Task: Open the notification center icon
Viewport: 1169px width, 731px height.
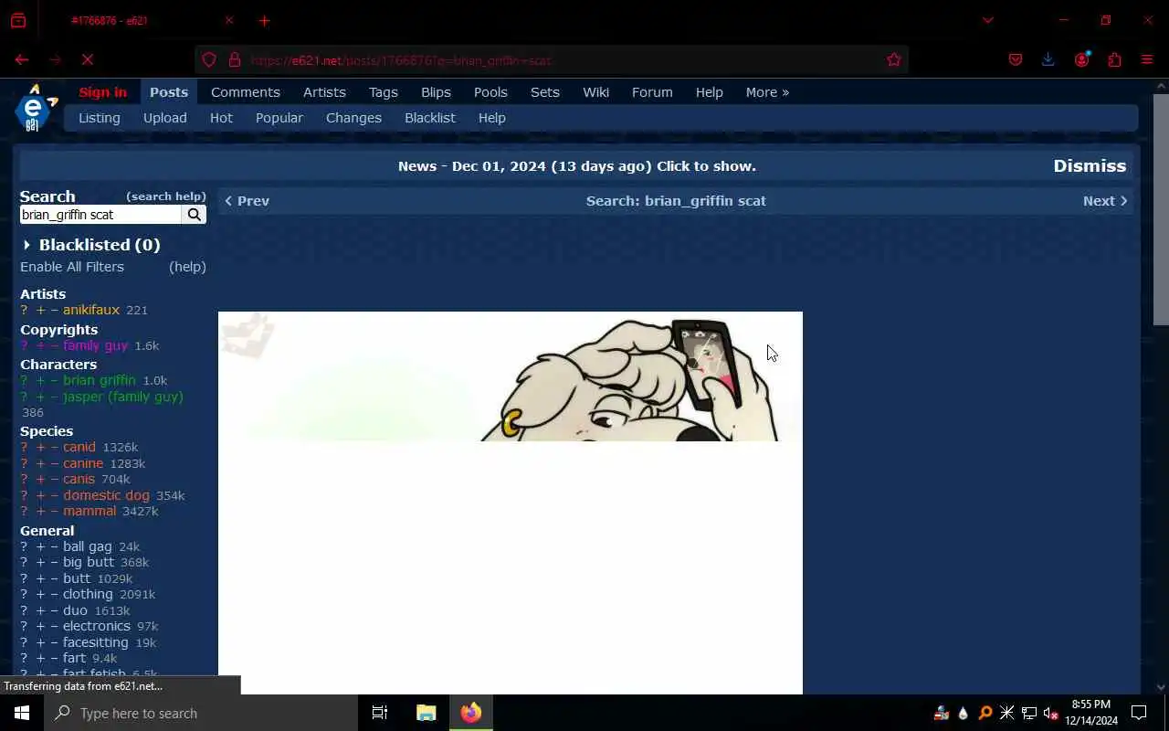Action: [x=1139, y=713]
